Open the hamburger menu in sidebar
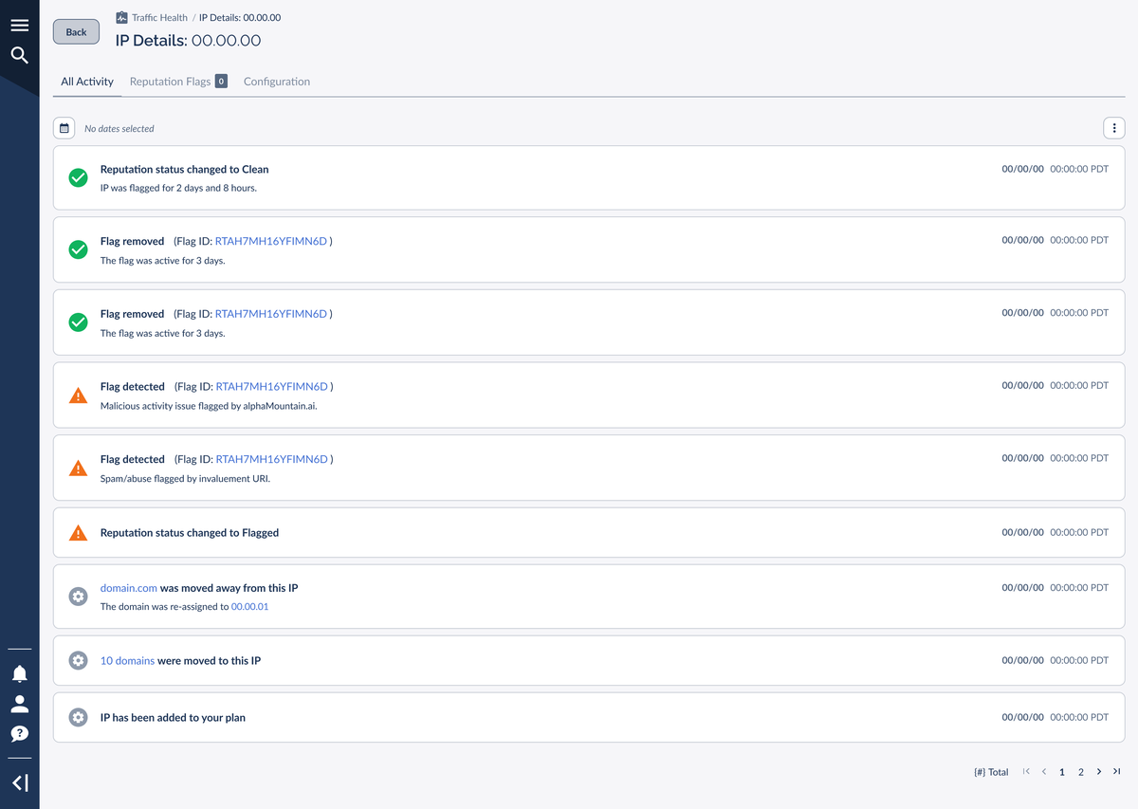The width and height of the screenshot is (1138, 809). coord(19,26)
